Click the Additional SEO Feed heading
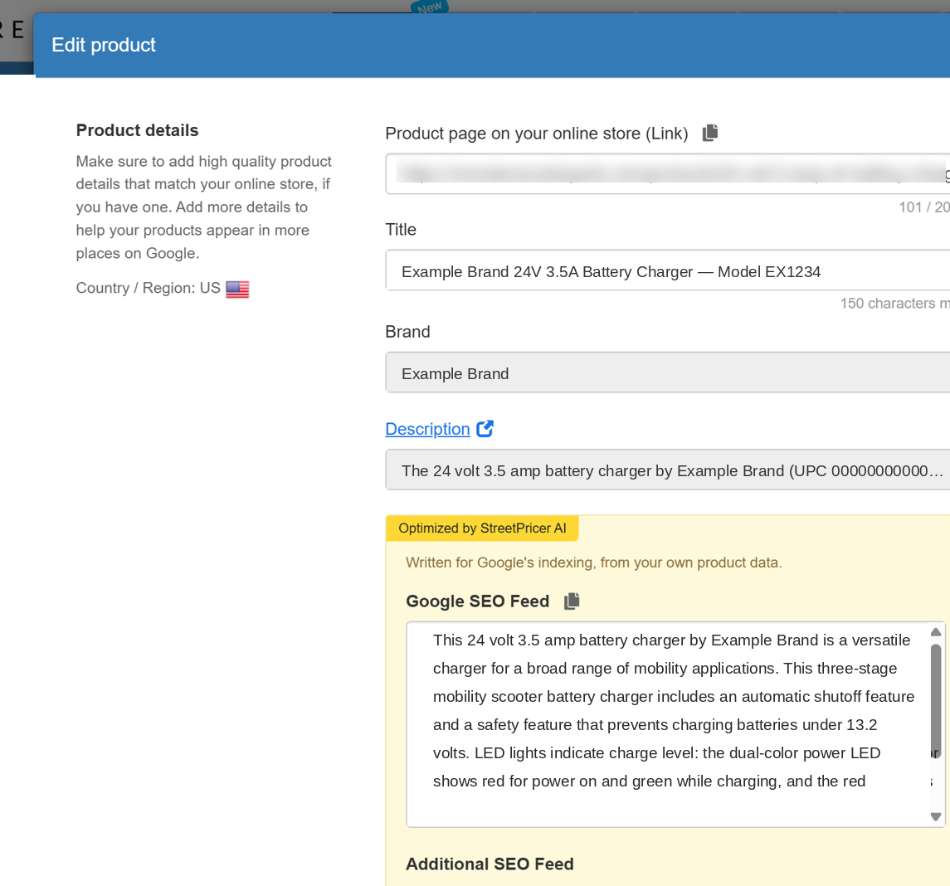This screenshot has height=886, width=950. coord(490,864)
